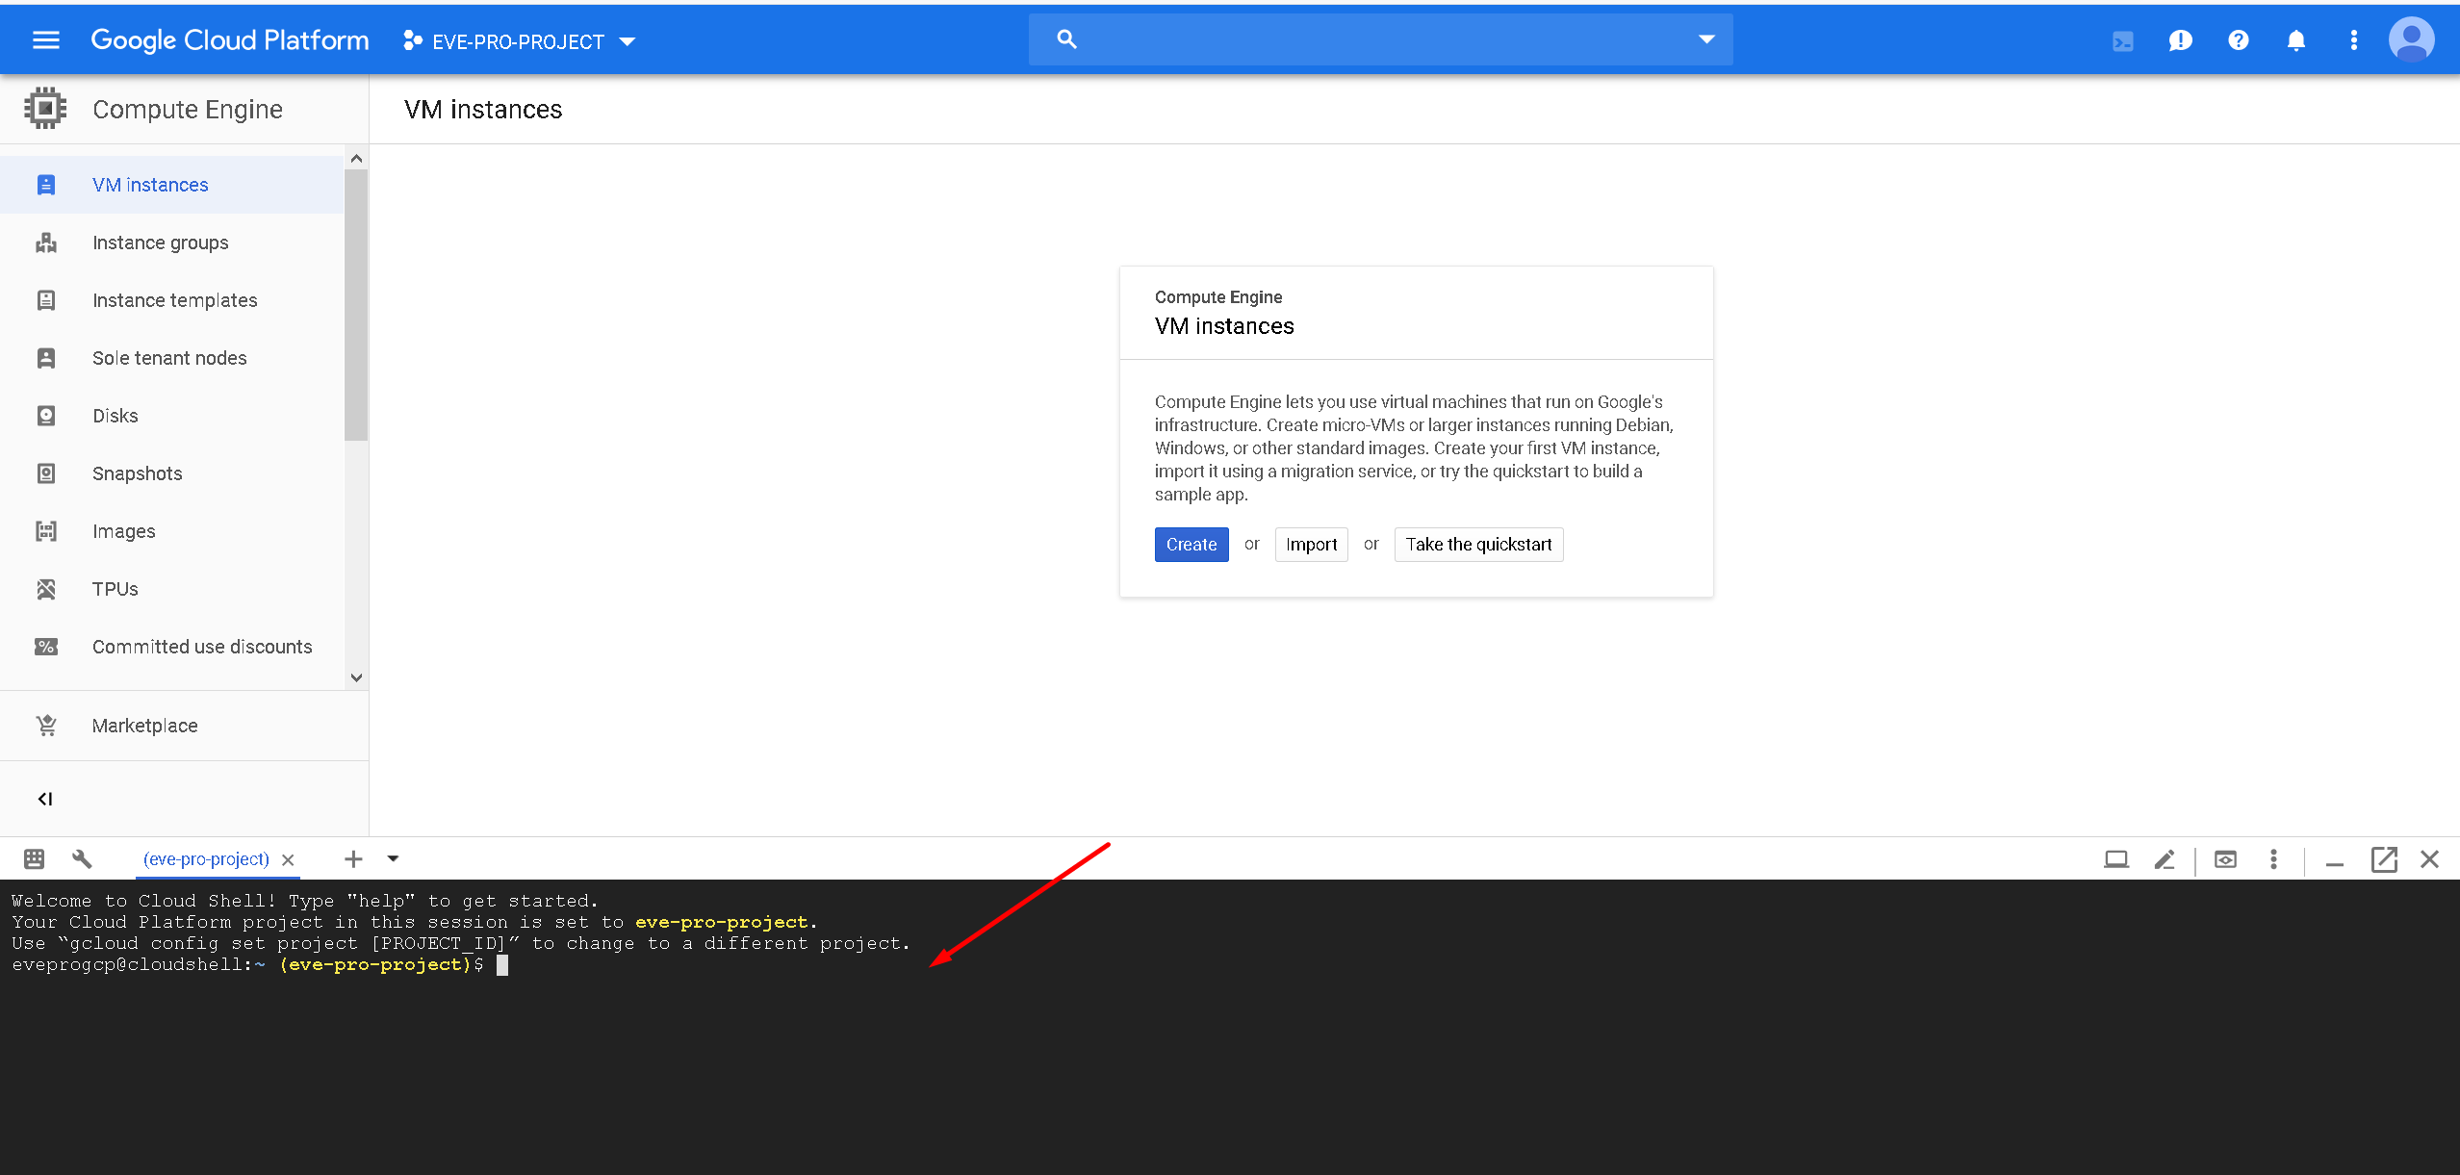
Task: Open the notifications bell
Action: pos(2295,40)
